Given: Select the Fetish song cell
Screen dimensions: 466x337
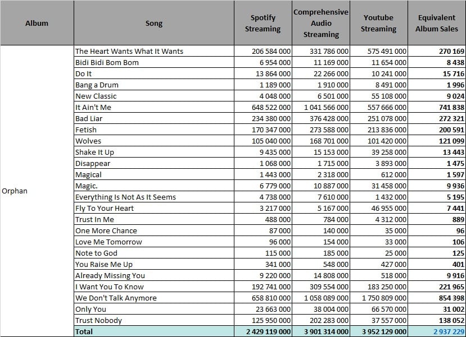Looking at the screenshot, I should pos(154,130).
